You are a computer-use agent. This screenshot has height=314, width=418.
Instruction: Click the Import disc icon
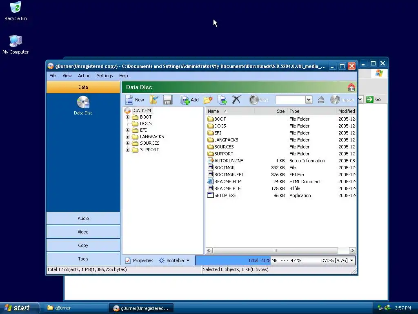[335, 100]
